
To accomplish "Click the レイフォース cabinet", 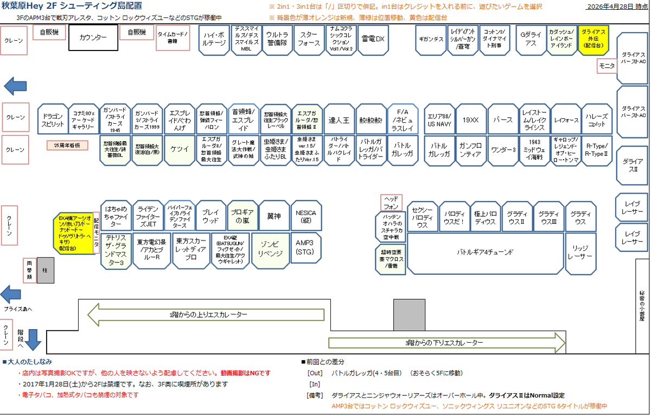I will [x=566, y=120].
